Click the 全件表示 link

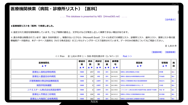(170, 20)
